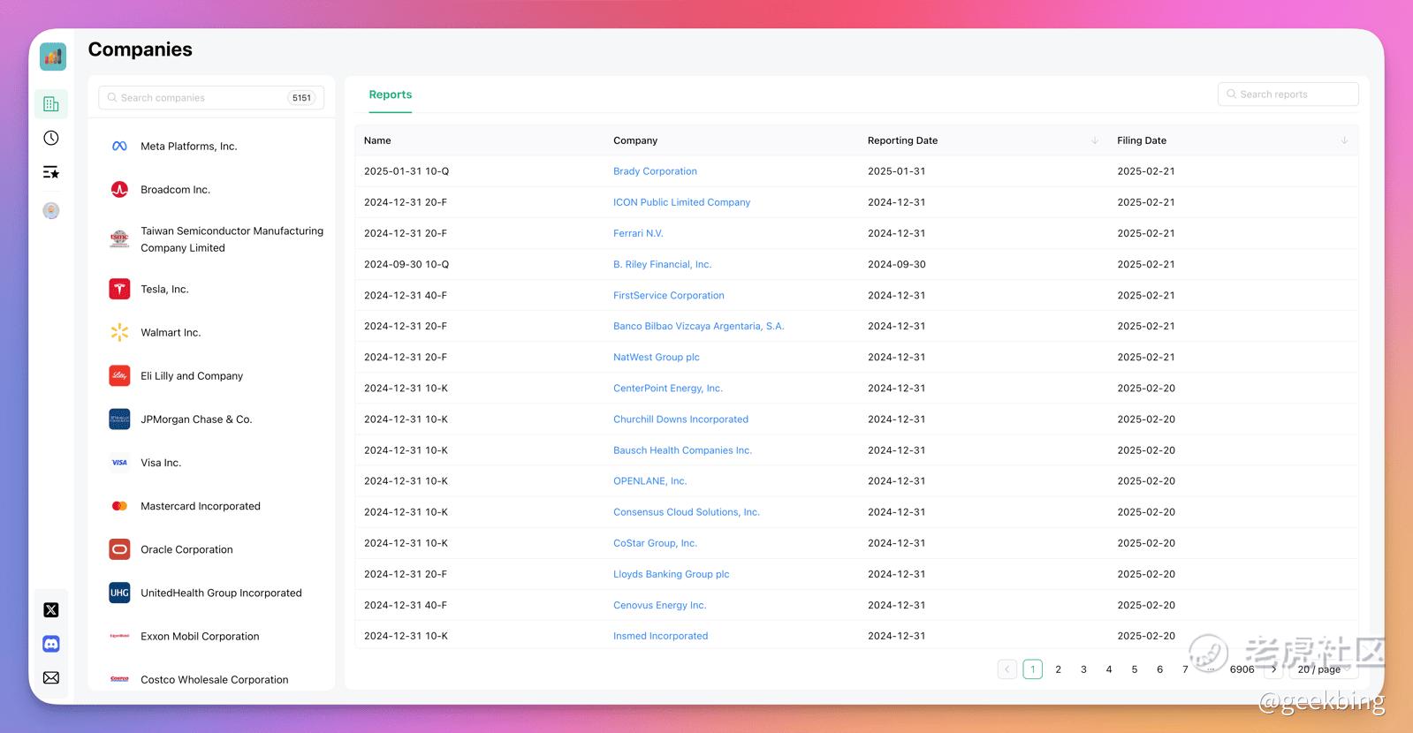Click the Costco logo icon
This screenshot has width=1413, height=733.
point(119,679)
